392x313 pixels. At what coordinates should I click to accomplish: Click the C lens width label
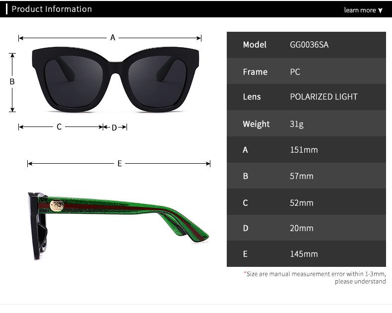pyautogui.click(x=59, y=127)
